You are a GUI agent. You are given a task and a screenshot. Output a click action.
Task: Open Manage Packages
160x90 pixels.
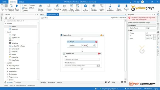(x=40, y=8)
